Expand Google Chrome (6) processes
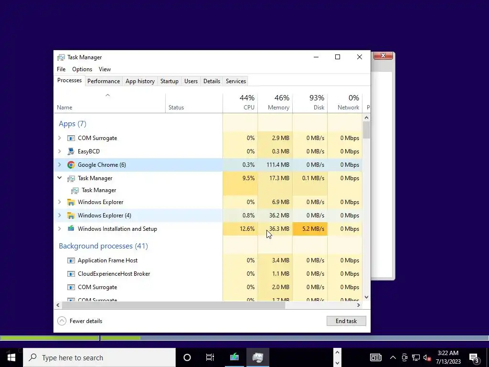The image size is (489, 367). click(x=60, y=165)
